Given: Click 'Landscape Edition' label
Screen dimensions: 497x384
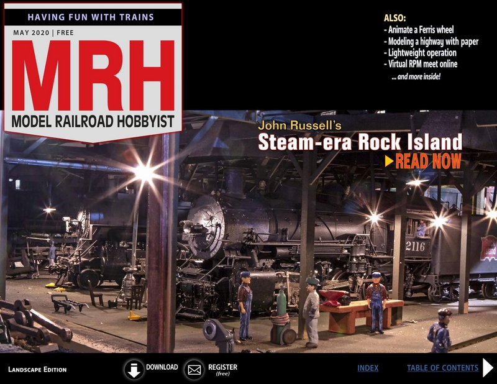Looking at the screenshot, I should point(37,370).
